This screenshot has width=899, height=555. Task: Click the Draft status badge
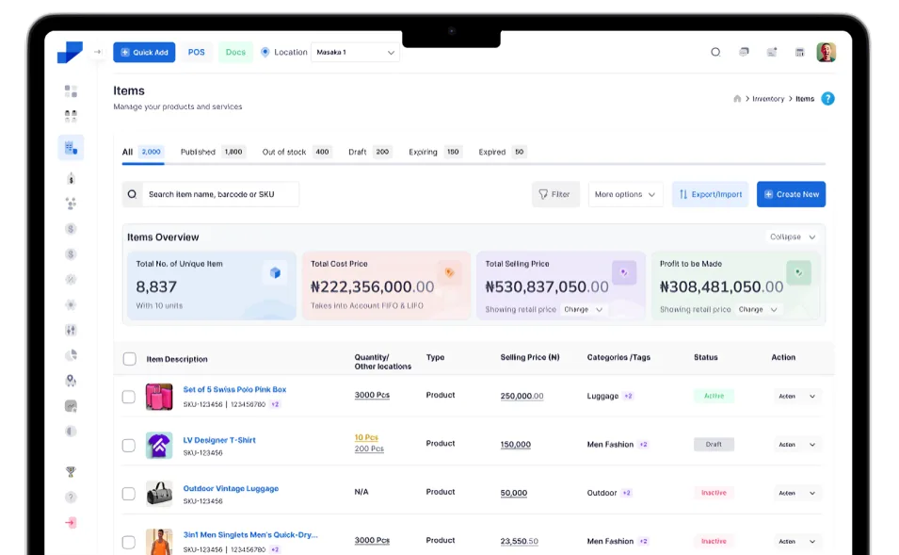click(x=714, y=444)
